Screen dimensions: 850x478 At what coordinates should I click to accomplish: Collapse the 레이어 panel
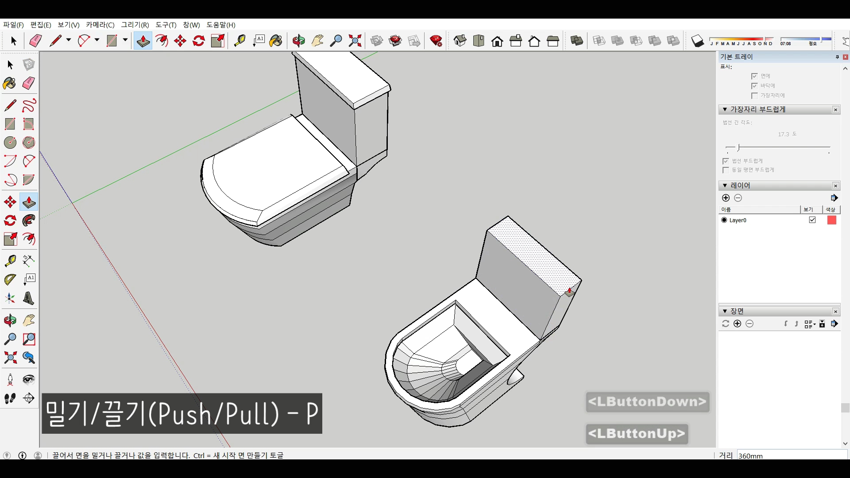pos(725,185)
